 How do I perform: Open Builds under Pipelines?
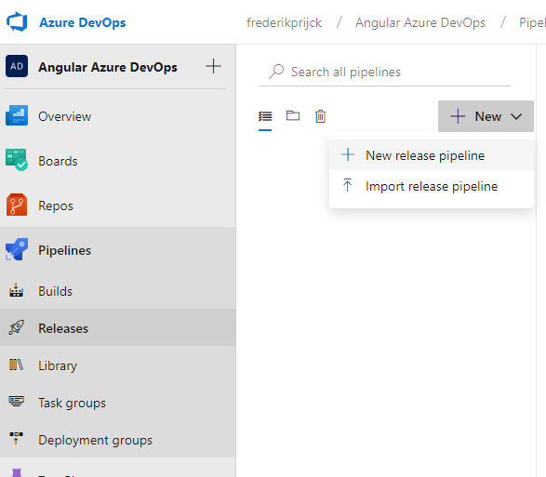pyautogui.click(x=118, y=291)
